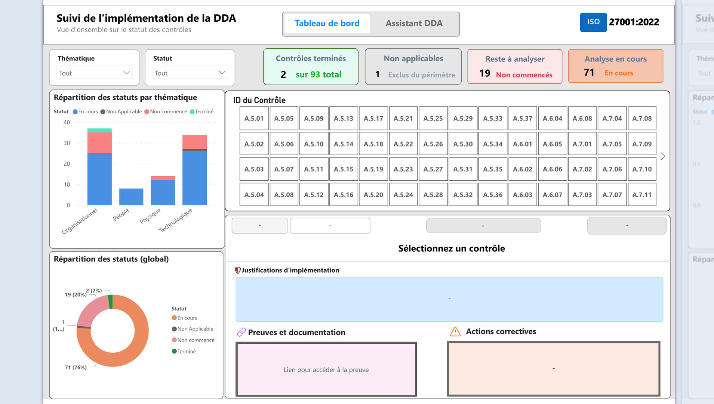Click the En cours legend dot in bar chart
714x404 pixels.
tap(75, 111)
